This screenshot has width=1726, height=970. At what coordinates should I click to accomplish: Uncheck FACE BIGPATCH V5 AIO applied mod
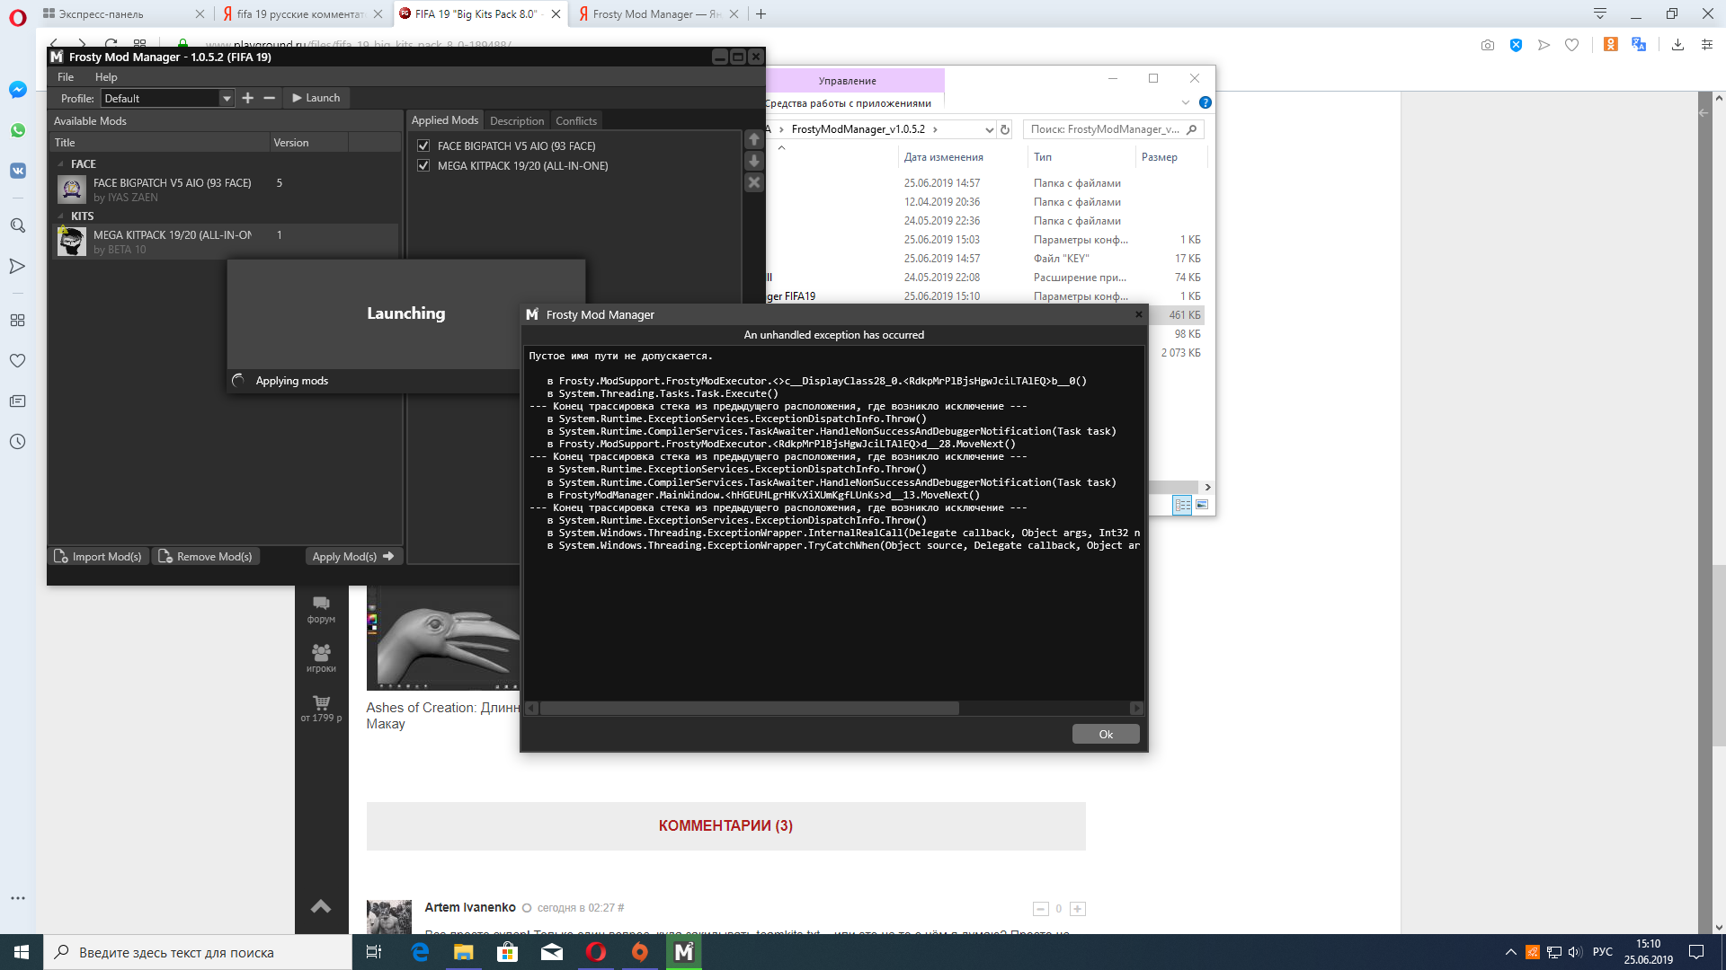423,145
